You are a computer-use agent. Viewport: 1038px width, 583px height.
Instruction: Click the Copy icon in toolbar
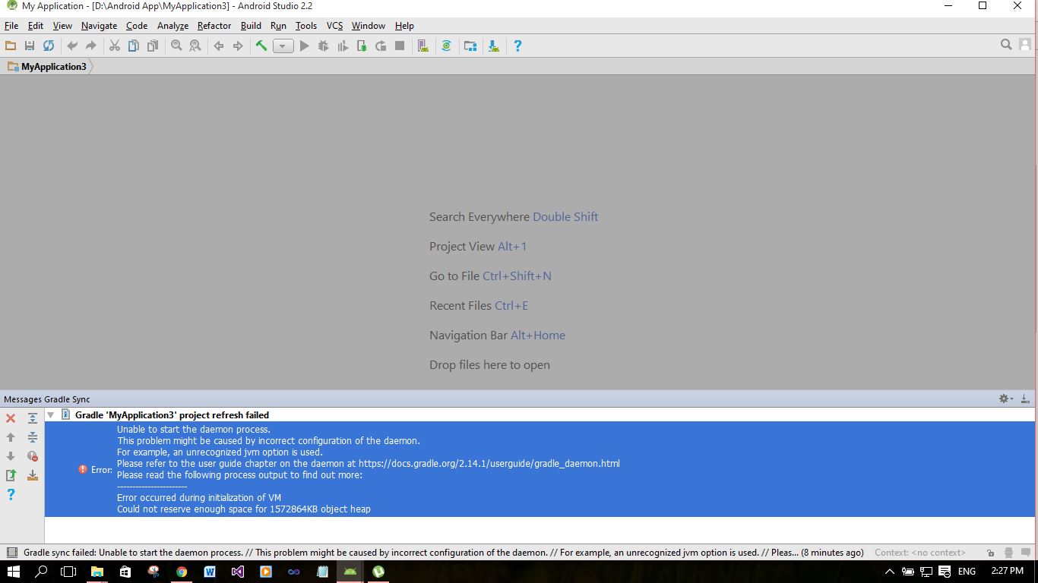point(134,46)
